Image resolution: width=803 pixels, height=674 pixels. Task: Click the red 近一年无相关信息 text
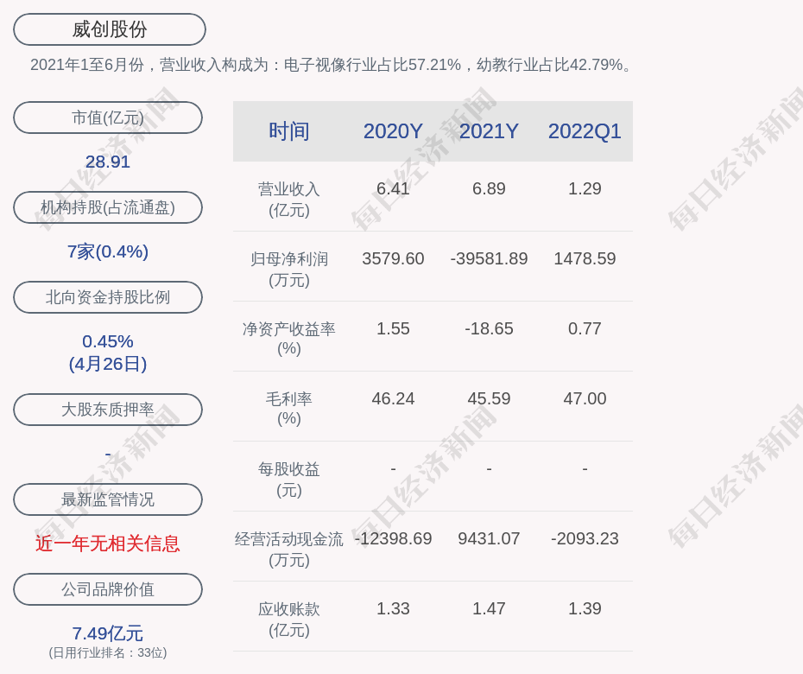[x=108, y=544]
